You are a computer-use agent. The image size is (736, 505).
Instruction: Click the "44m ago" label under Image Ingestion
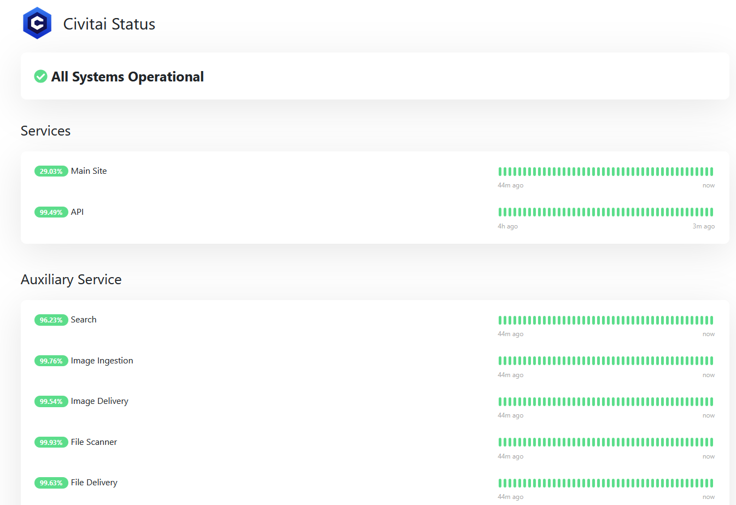coord(511,375)
